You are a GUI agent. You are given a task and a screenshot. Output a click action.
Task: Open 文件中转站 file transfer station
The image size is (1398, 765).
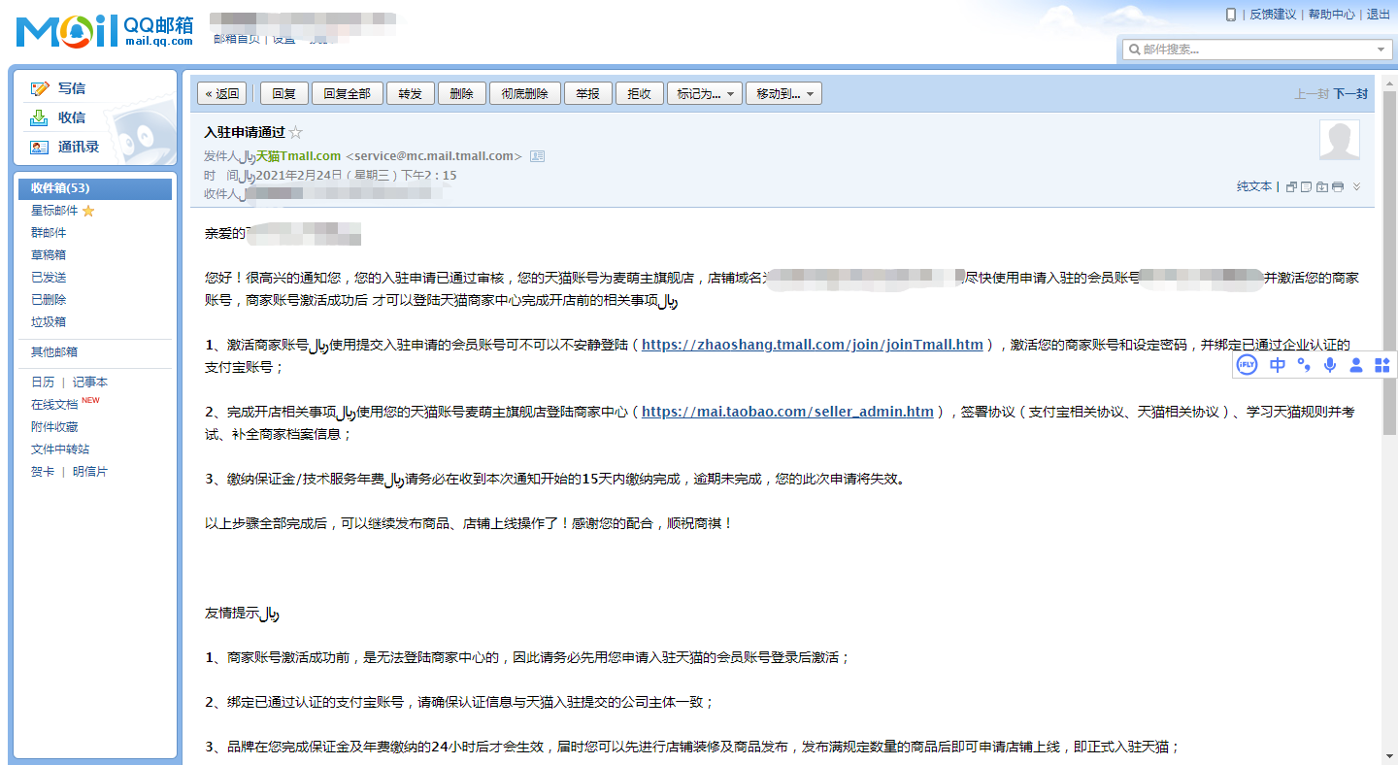(60, 449)
